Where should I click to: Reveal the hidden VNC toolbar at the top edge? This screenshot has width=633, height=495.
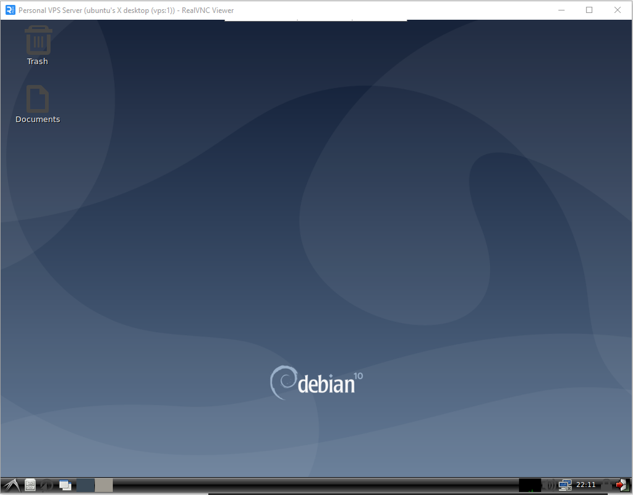[x=316, y=20]
